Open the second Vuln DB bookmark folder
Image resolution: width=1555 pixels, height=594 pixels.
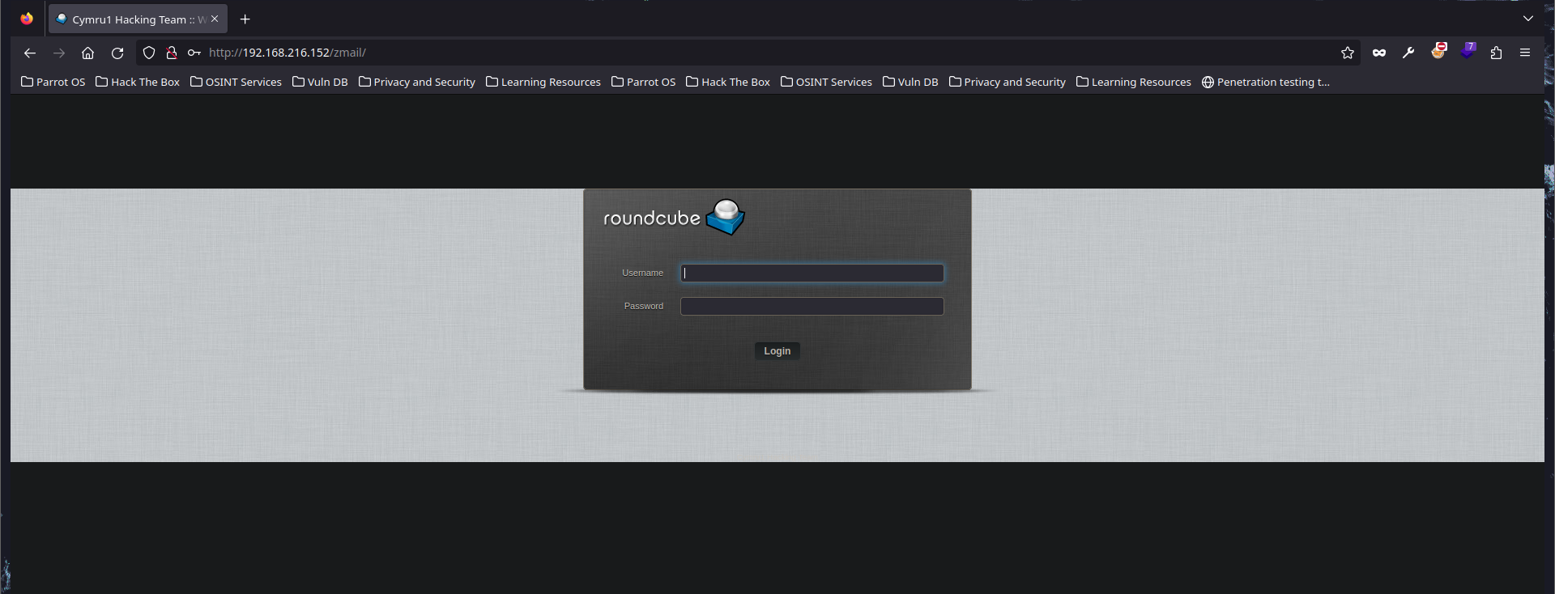tap(910, 82)
